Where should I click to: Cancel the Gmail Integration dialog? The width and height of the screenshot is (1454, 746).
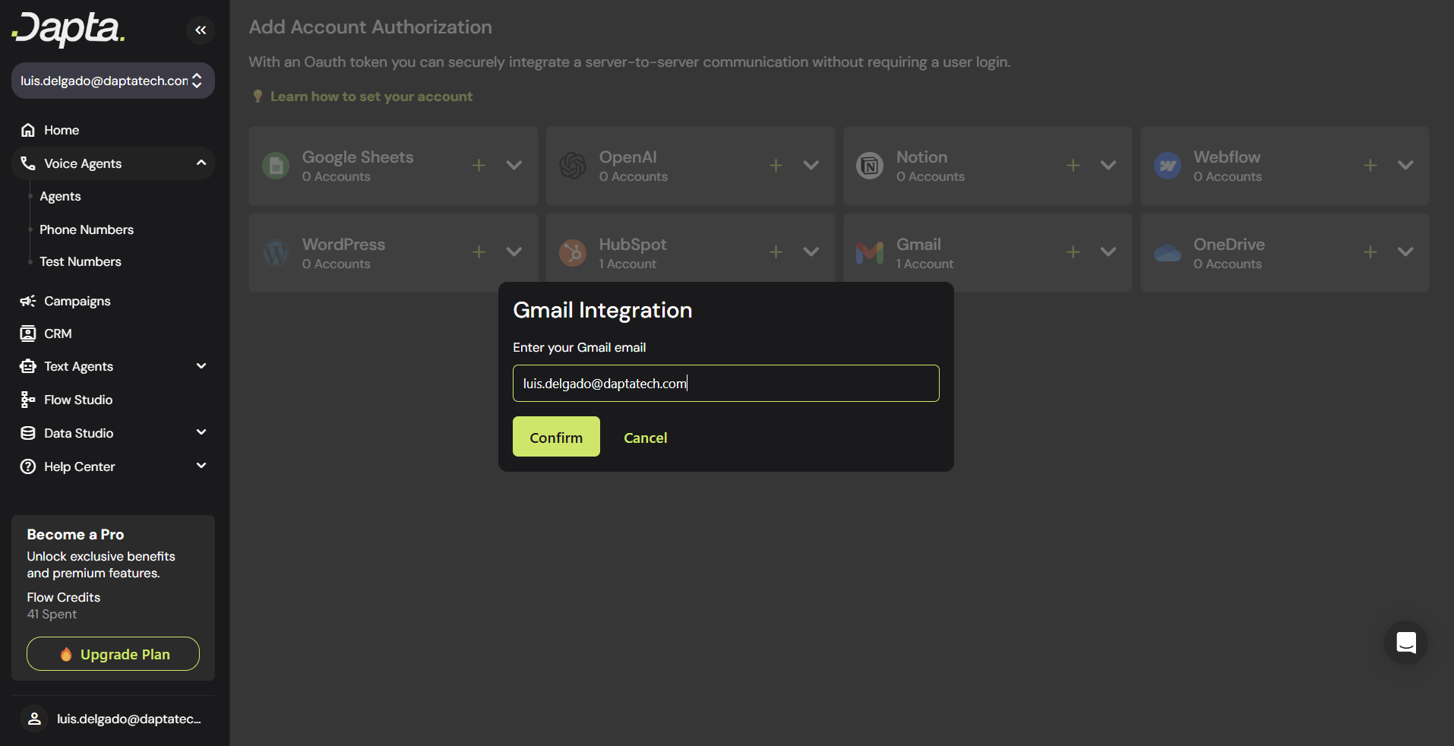click(645, 438)
